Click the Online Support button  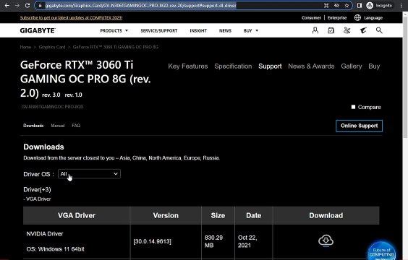[359, 126]
